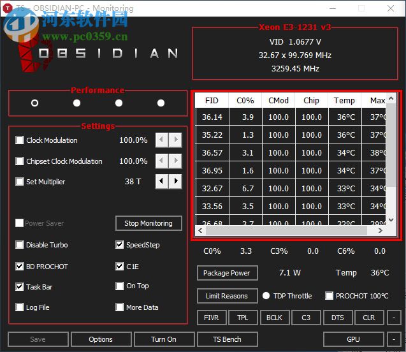Image resolution: width=406 pixels, height=352 pixels.
Task: Click the FID cell 32.67 in table
Action: 212,188
